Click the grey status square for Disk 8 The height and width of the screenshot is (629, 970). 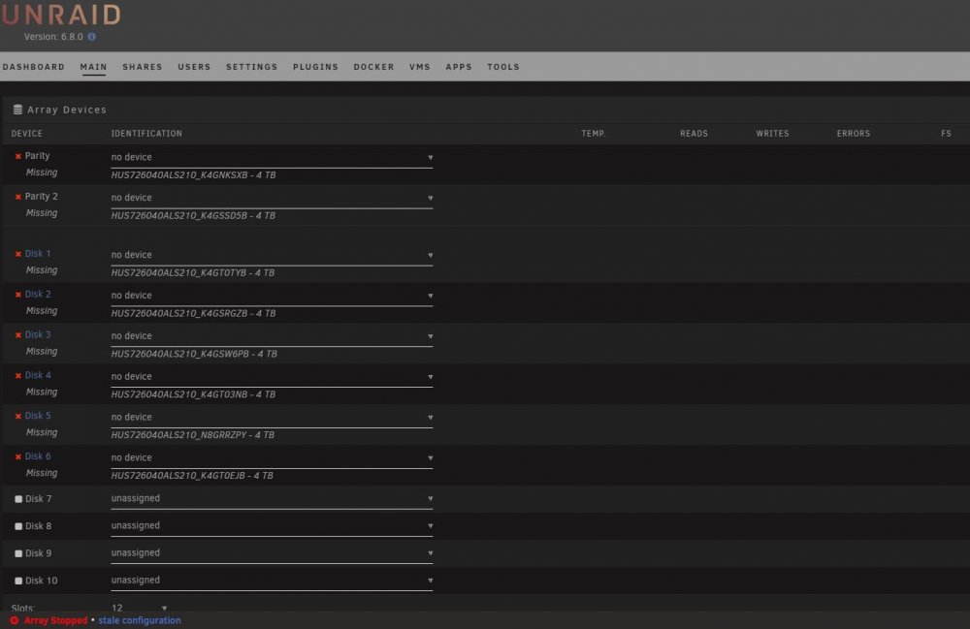pos(18,526)
